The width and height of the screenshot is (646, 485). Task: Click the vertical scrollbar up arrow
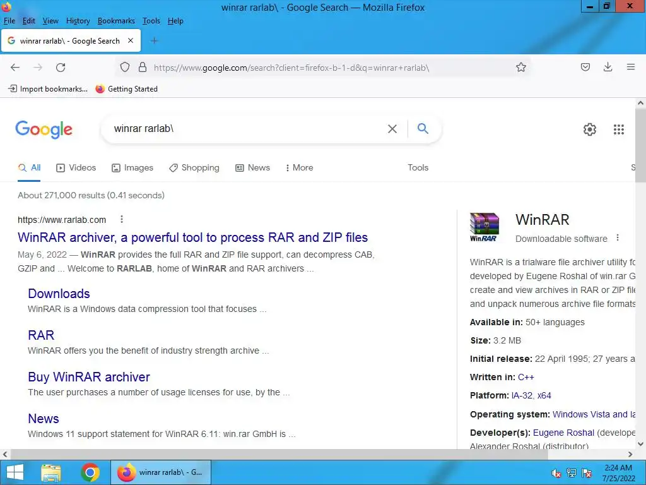[640, 103]
